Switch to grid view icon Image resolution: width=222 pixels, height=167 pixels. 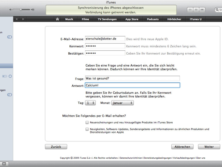click(x=196, y=10)
